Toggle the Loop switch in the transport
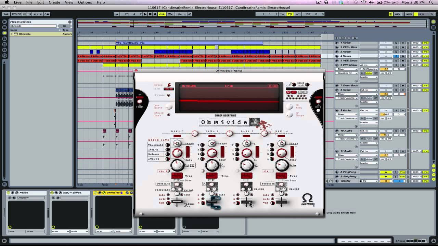This screenshot has width=438, height=246. [290, 14]
